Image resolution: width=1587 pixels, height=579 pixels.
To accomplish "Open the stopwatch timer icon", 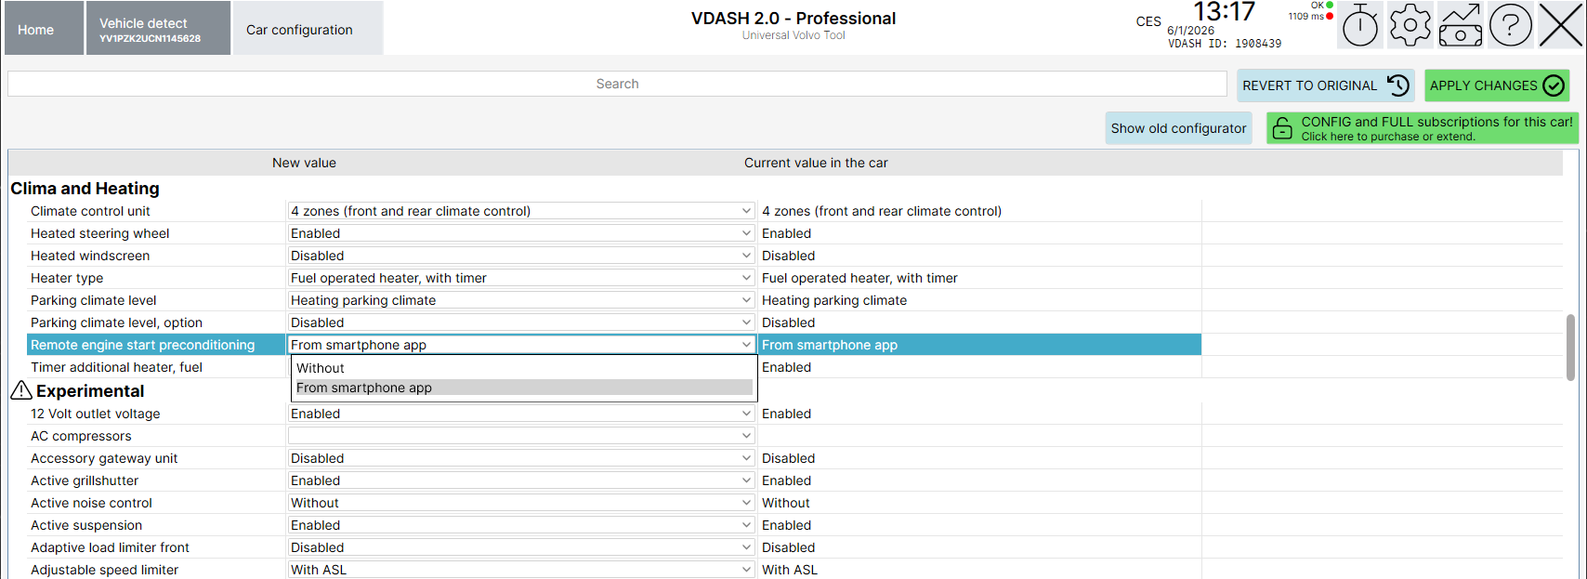I will (1360, 25).
